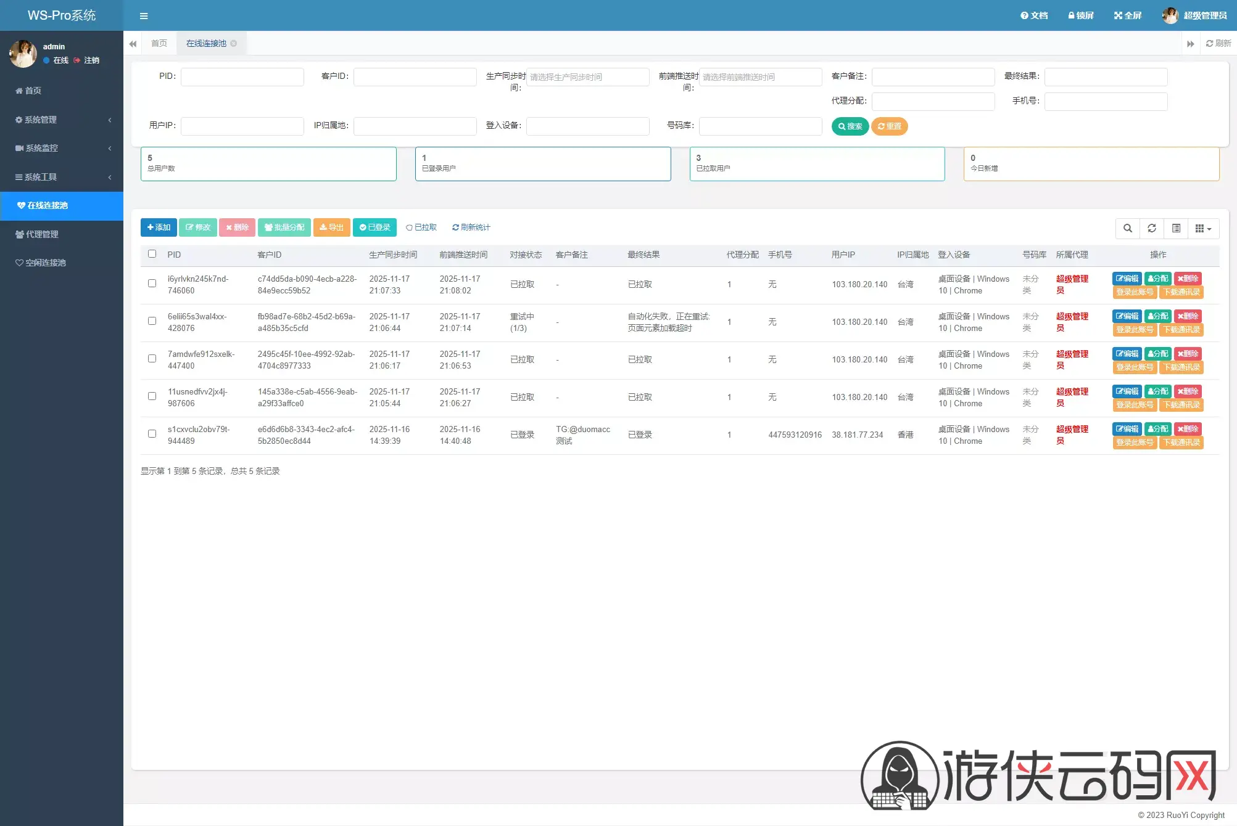Screen dimensions: 1237x826
Task: Open the columns dropdown in table toolbar
Action: point(1203,229)
